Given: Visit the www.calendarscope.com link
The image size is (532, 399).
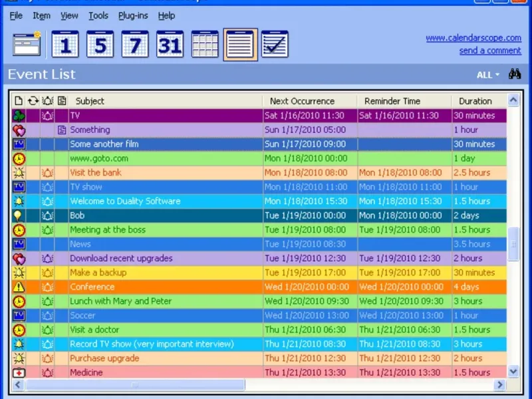Looking at the screenshot, I should [x=473, y=38].
